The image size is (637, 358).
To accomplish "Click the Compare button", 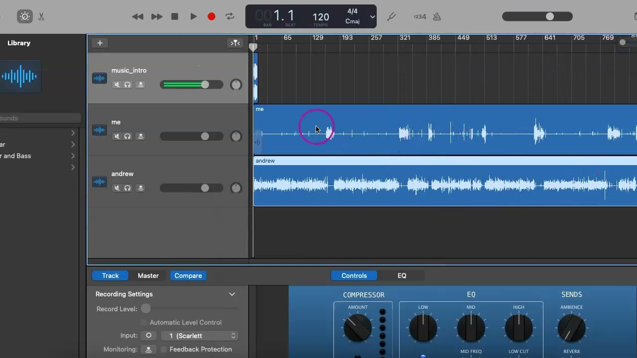I will click(188, 275).
